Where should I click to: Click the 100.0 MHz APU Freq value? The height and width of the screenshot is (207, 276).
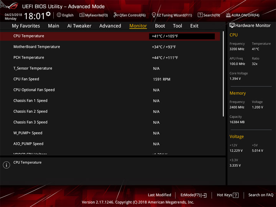(x=237, y=64)
